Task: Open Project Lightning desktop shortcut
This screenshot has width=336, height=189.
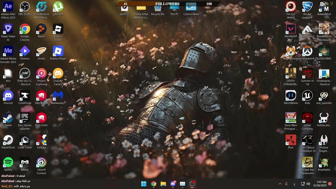Action: (41, 77)
